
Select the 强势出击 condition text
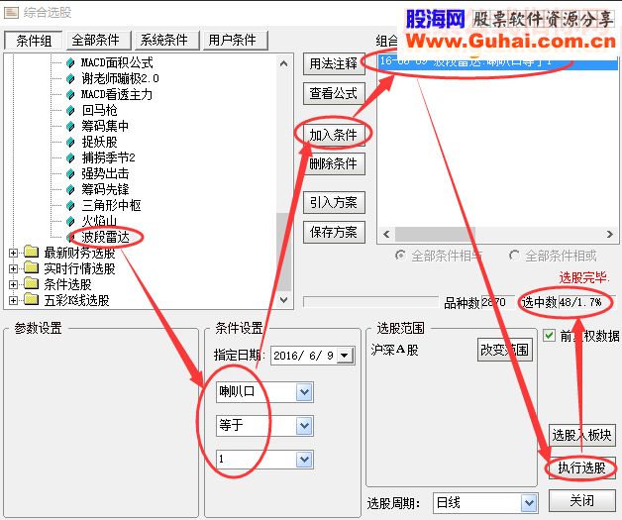[105, 173]
